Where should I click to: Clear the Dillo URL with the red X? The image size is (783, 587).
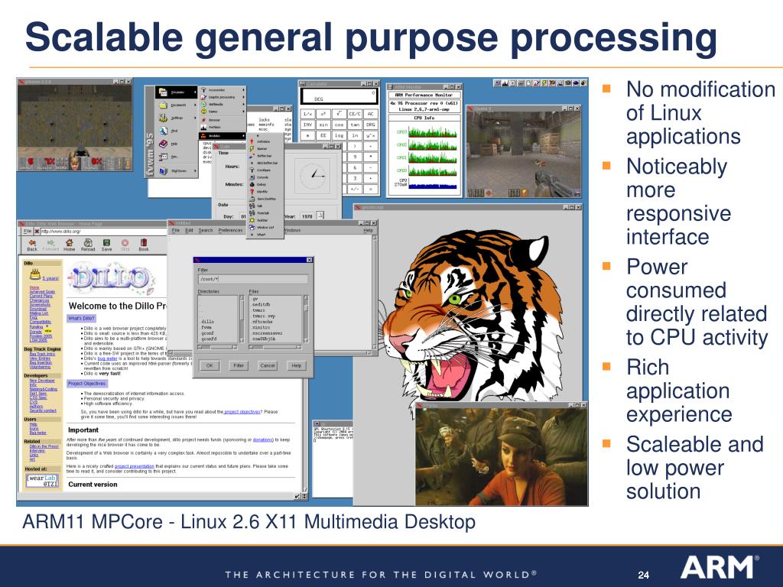pos(37,231)
